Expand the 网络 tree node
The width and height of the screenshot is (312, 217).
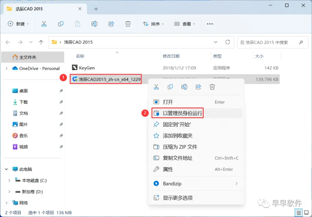pos(7,203)
